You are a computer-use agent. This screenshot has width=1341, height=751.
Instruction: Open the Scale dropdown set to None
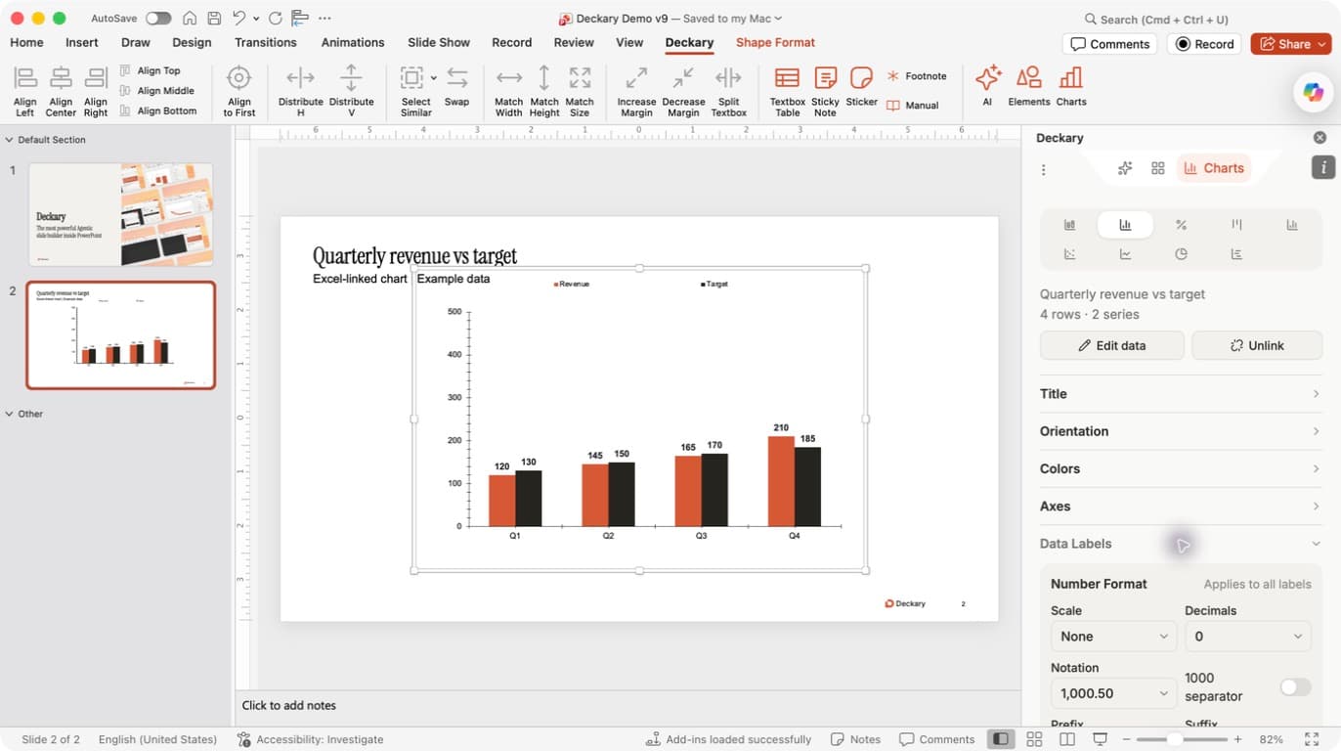pos(1113,637)
